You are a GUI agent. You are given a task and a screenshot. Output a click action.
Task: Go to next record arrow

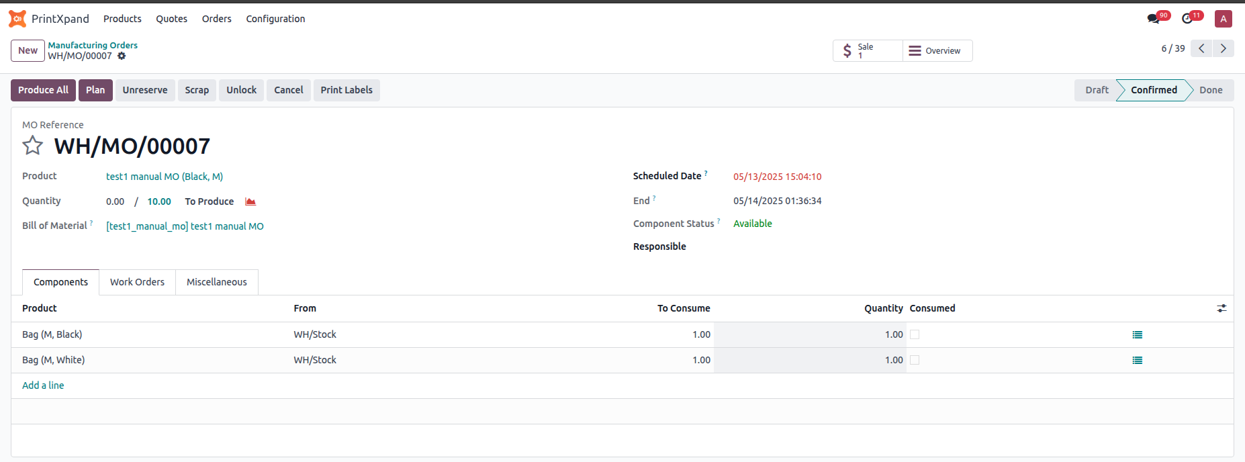coord(1223,48)
